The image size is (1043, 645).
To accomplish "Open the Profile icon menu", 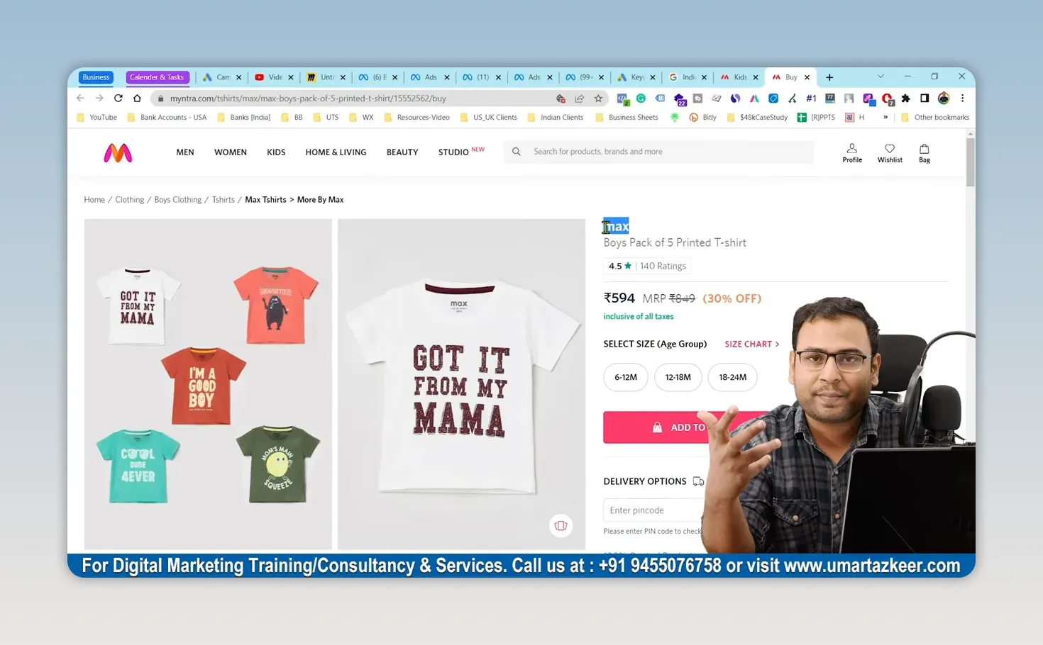I will 852,152.
